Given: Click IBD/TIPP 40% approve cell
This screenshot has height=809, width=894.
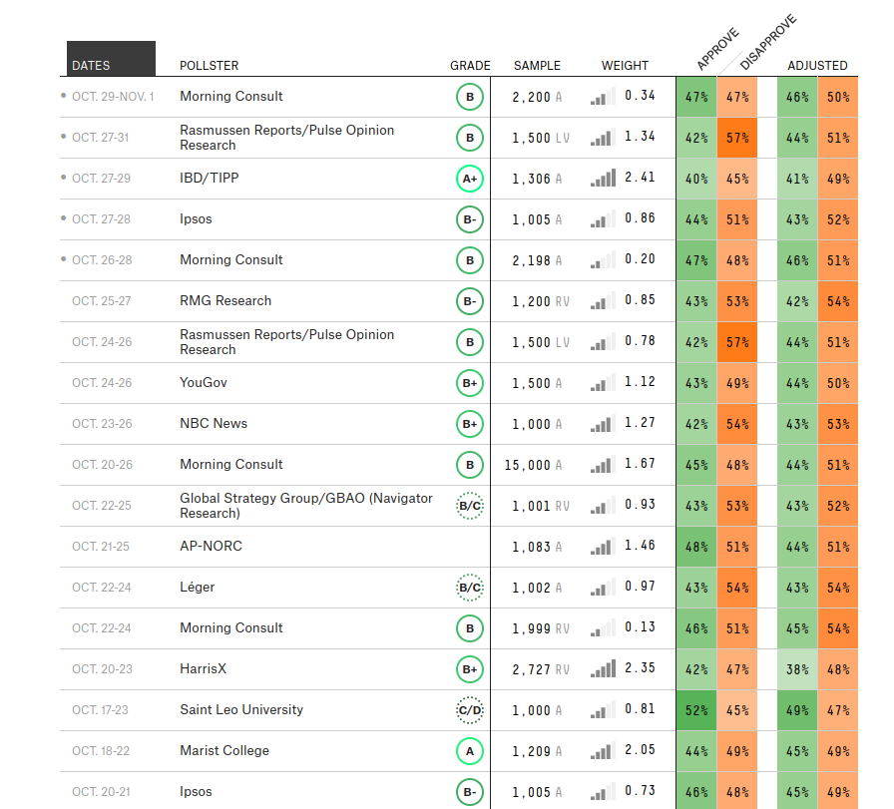Looking at the screenshot, I should pos(696,179).
